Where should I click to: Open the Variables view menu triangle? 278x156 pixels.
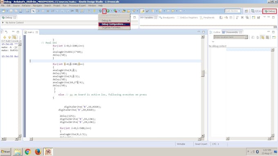(265, 17)
